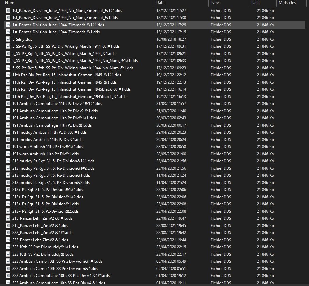Viewport: 309px width, 286px height.
Task: Click file icon of 191 worn Ambush 11th Pz Div&1.dds
Action: [8, 154]
